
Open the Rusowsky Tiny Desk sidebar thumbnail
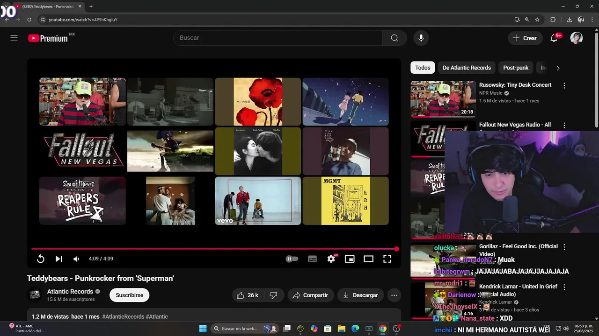click(x=443, y=99)
